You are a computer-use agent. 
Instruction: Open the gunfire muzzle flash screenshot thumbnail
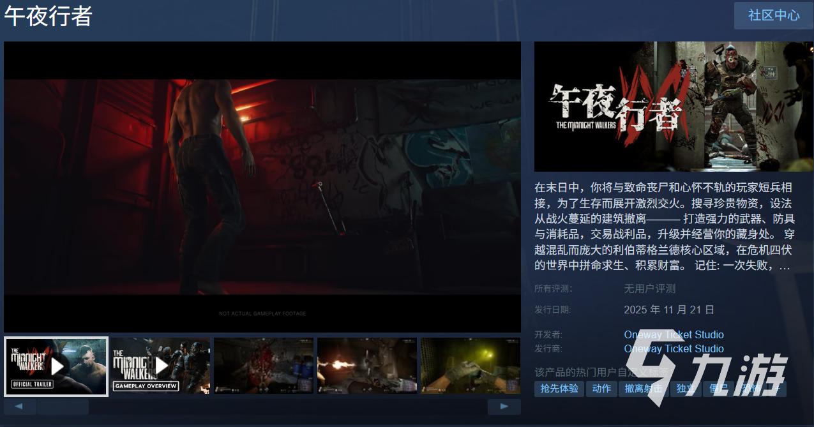pyautogui.click(x=367, y=366)
